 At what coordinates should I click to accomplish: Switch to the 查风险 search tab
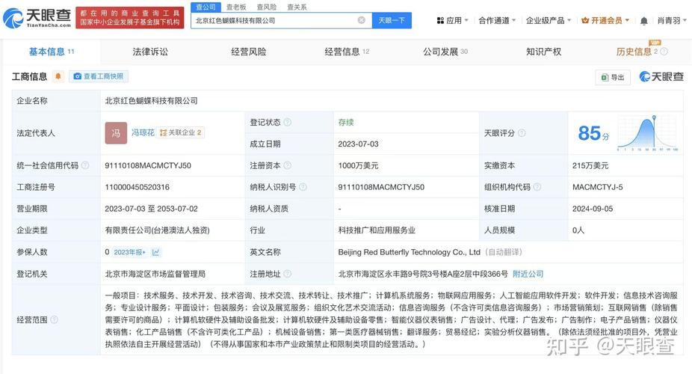(267, 7)
